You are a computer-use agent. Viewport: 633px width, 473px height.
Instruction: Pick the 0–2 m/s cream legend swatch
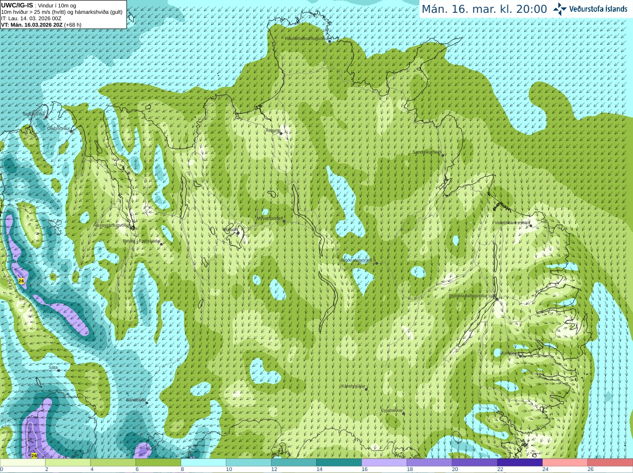(23, 463)
